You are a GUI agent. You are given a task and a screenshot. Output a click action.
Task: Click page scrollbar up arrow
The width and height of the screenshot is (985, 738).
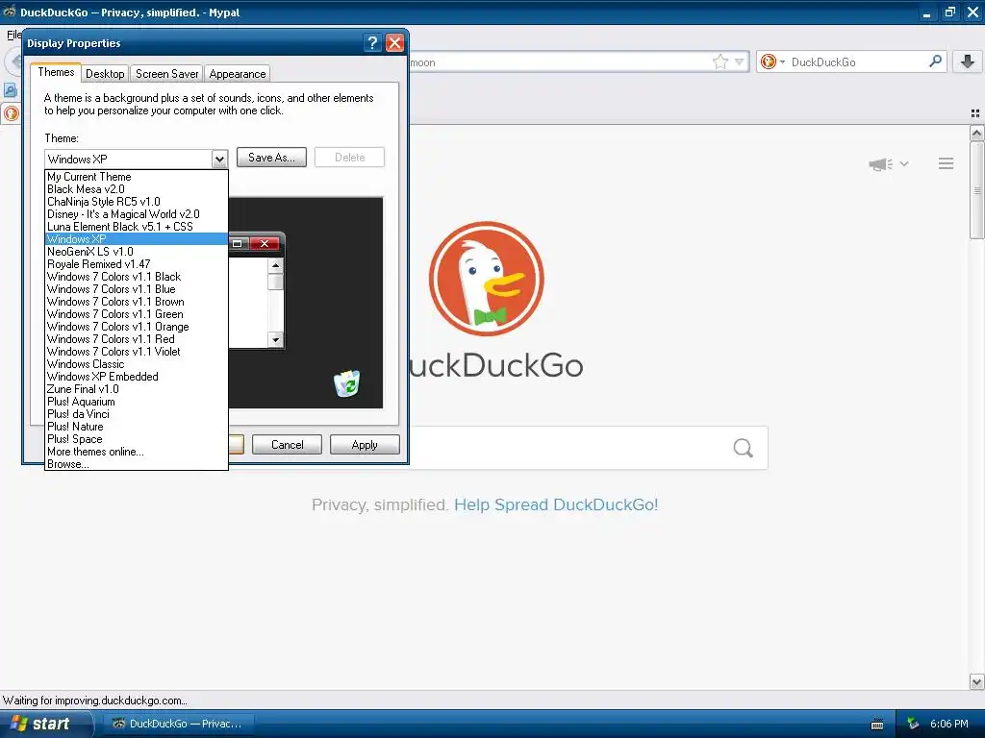pyautogui.click(x=976, y=133)
